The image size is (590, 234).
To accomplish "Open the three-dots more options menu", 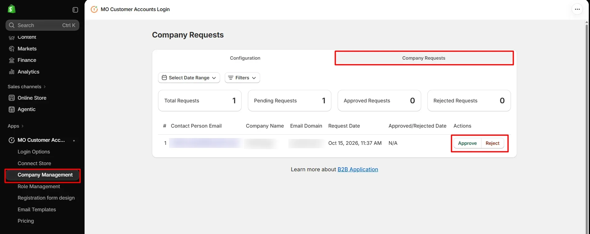I will click(577, 9).
